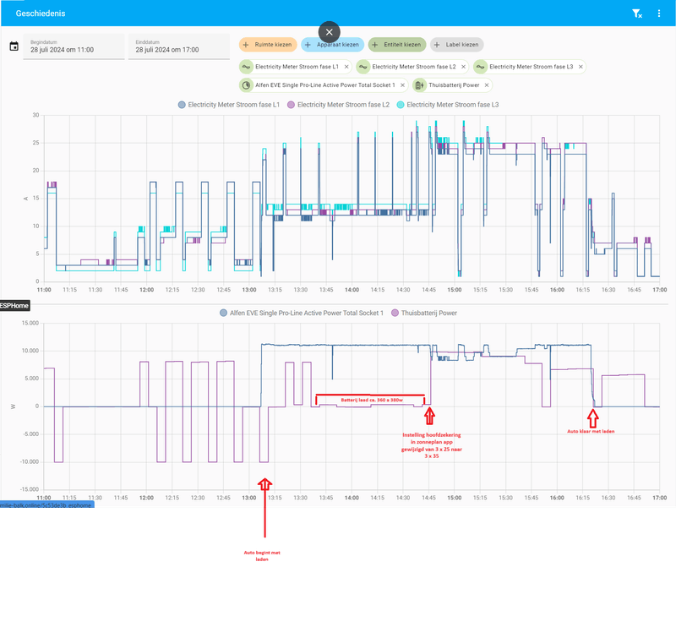Click battery icon of Thuisbatterij Power chip

pos(419,85)
